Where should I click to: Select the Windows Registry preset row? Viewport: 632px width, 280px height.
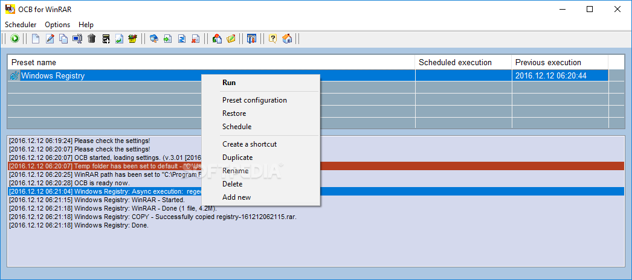tap(308, 75)
